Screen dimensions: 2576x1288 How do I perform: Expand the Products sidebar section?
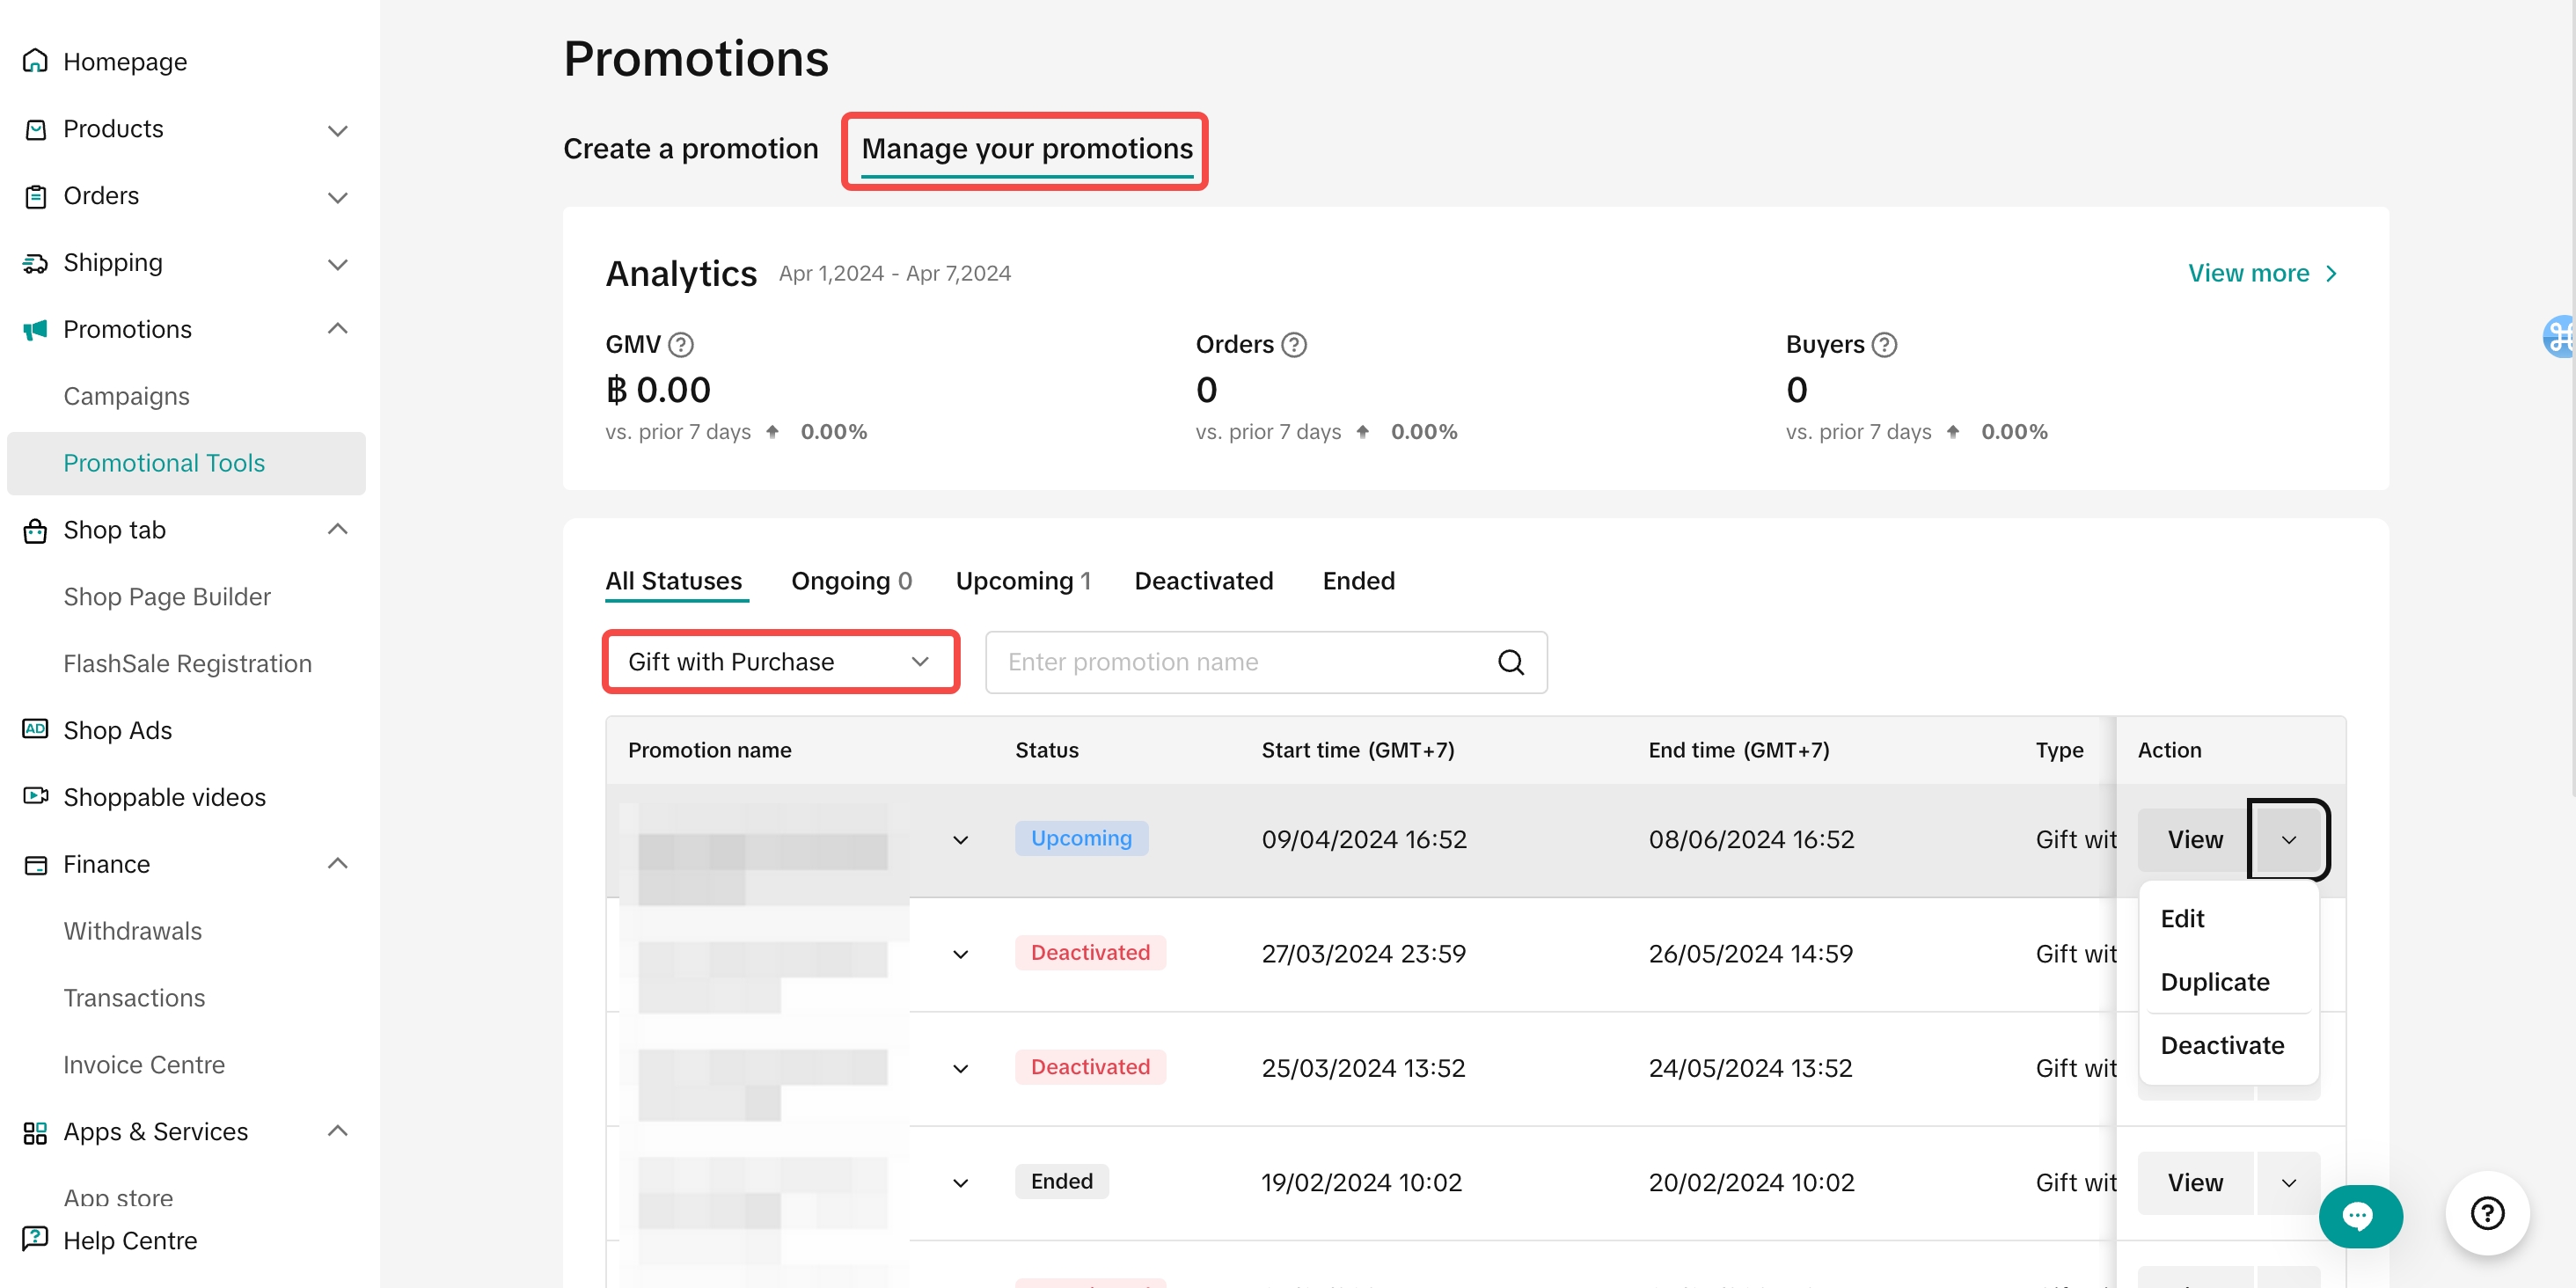[338, 130]
